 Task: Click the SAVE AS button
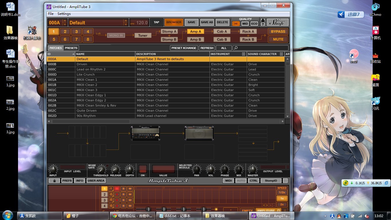207,22
